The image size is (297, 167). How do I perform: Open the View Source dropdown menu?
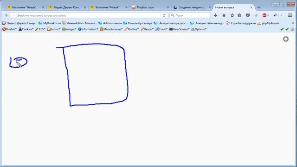180,29
